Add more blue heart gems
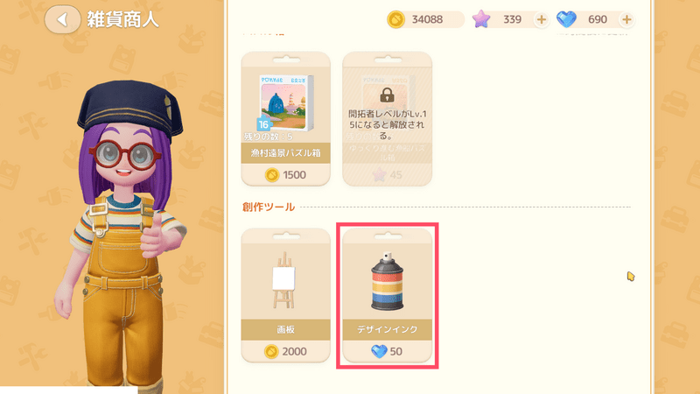 (x=626, y=19)
